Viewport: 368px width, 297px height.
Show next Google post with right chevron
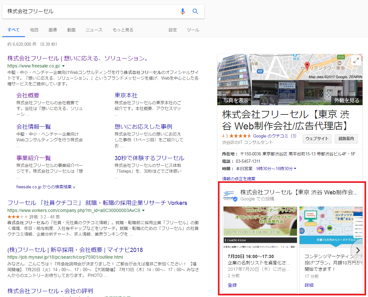[357, 250]
